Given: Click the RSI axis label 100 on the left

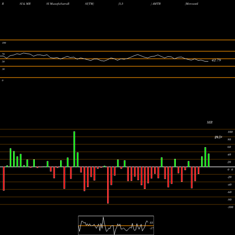Looking at the screenshot, I should click(x=4, y=43).
